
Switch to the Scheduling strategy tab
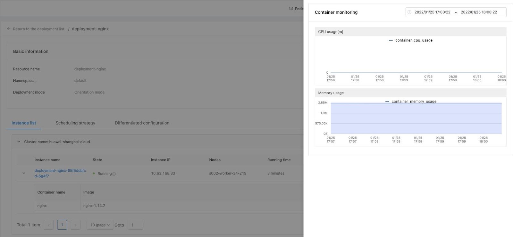pos(75,123)
